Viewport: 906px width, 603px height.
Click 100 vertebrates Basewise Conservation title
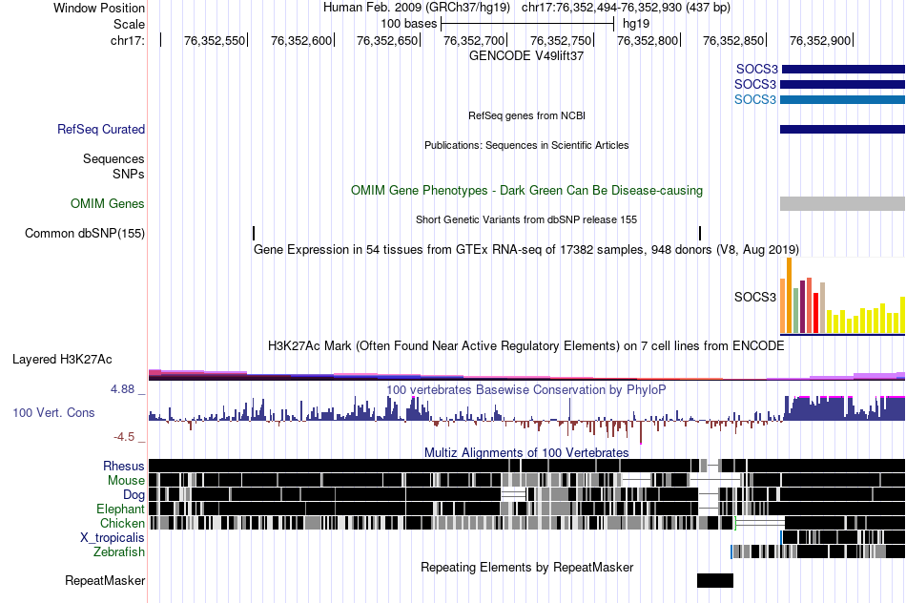click(526, 389)
